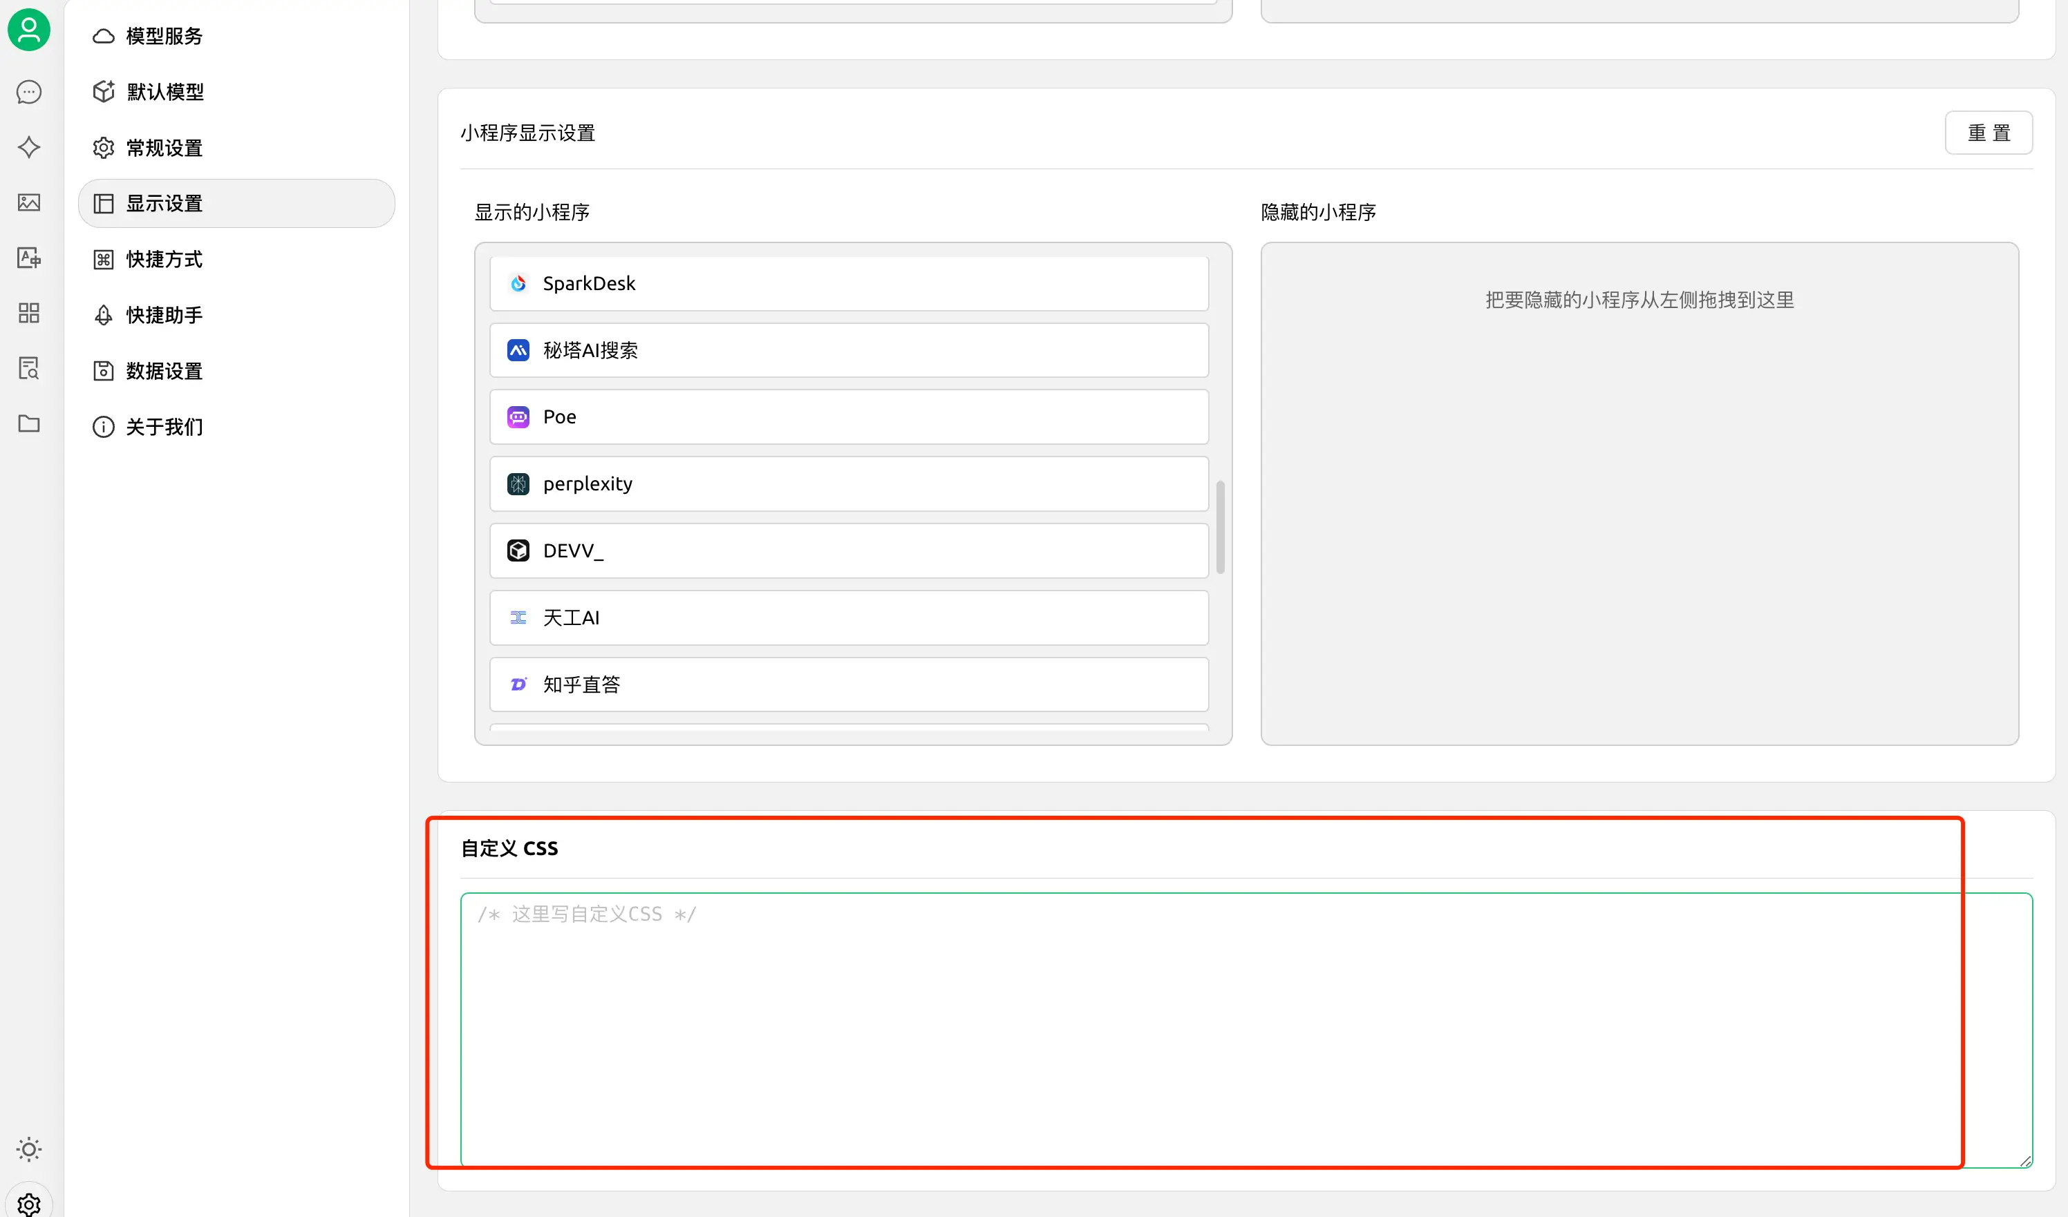
Task: Click the 自定义 CSS heading
Action: click(509, 848)
